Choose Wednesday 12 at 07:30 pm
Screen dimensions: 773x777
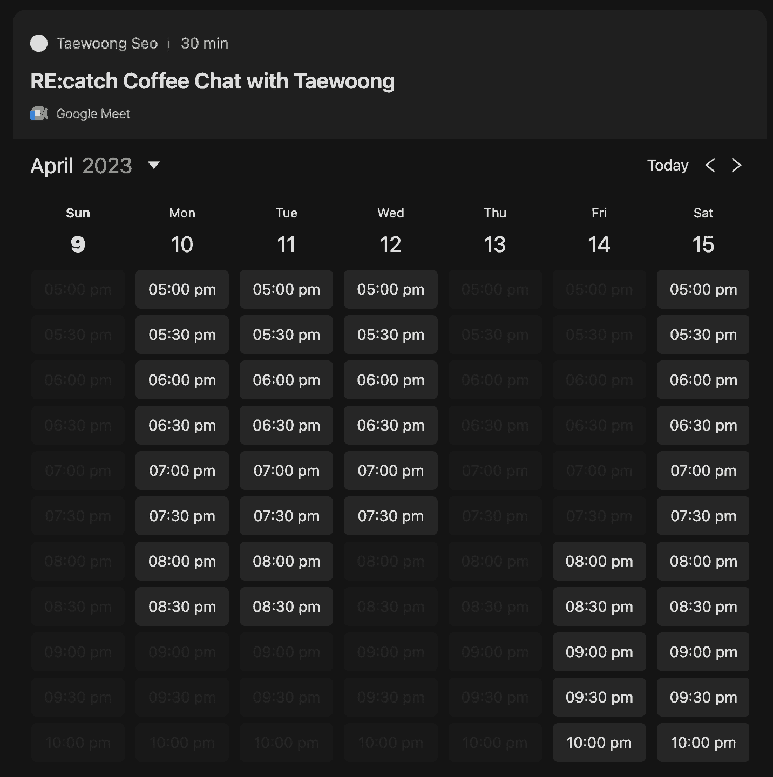pyautogui.click(x=390, y=516)
